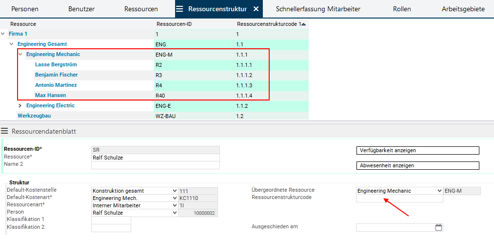Collapse the Engineering Mechanic node
This screenshot has height=240, width=494.
pyautogui.click(x=20, y=54)
